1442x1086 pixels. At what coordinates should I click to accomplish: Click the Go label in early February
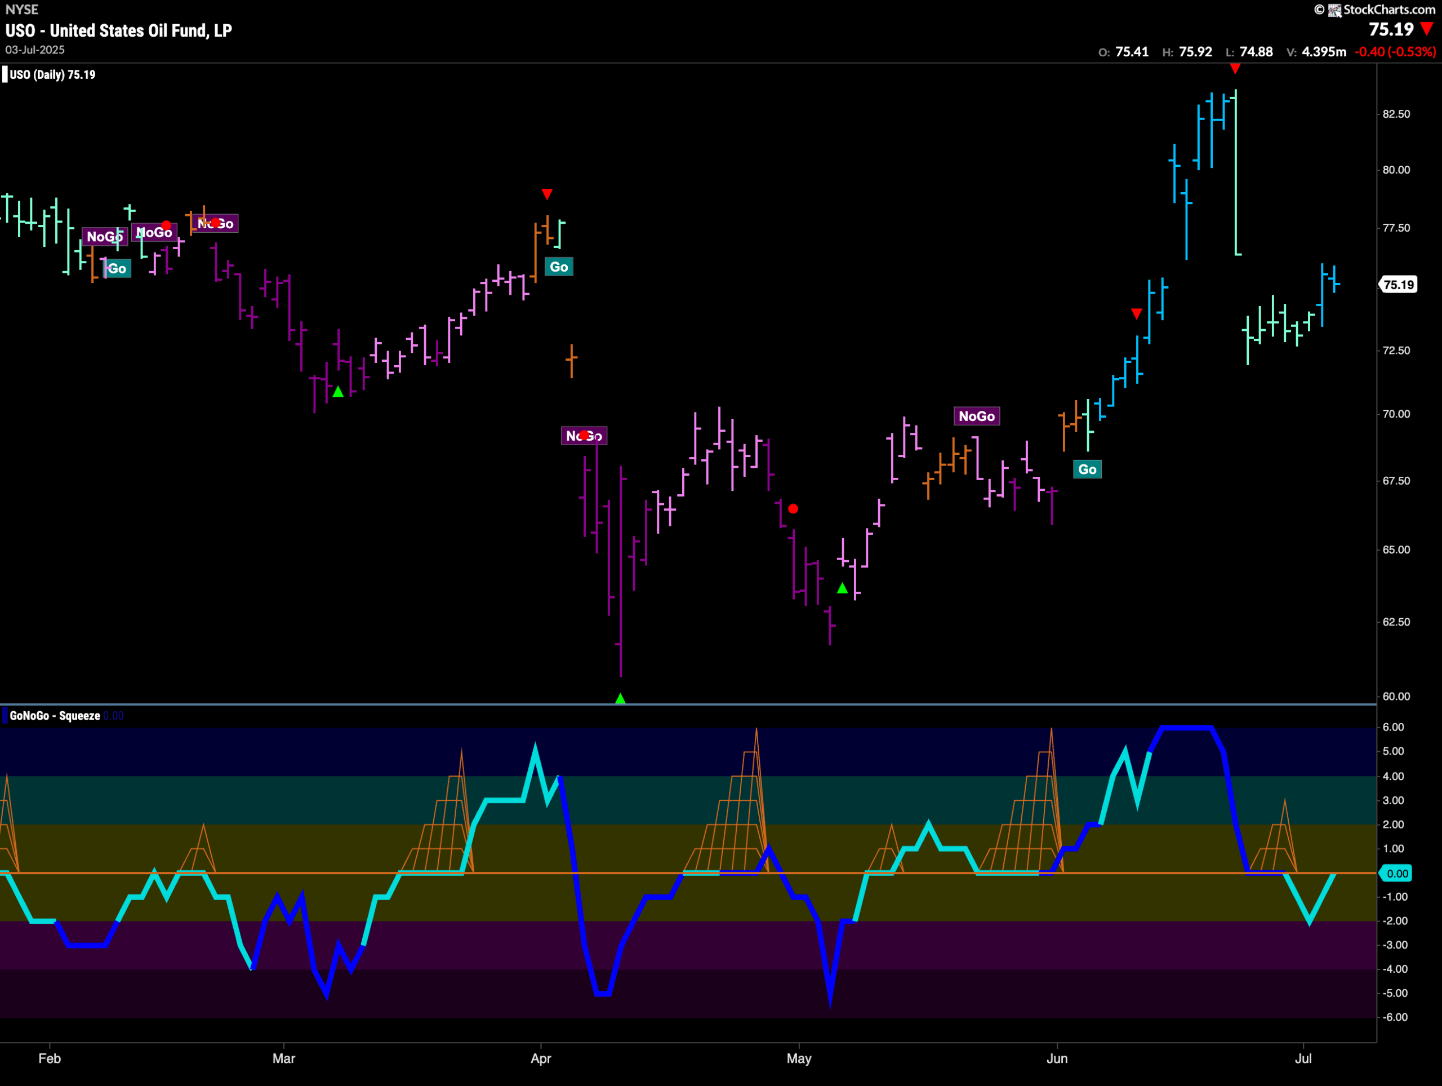pyautogui.click(x=117, y=269)
